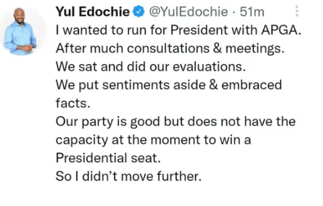Click the 51m timestamp link

252,12
